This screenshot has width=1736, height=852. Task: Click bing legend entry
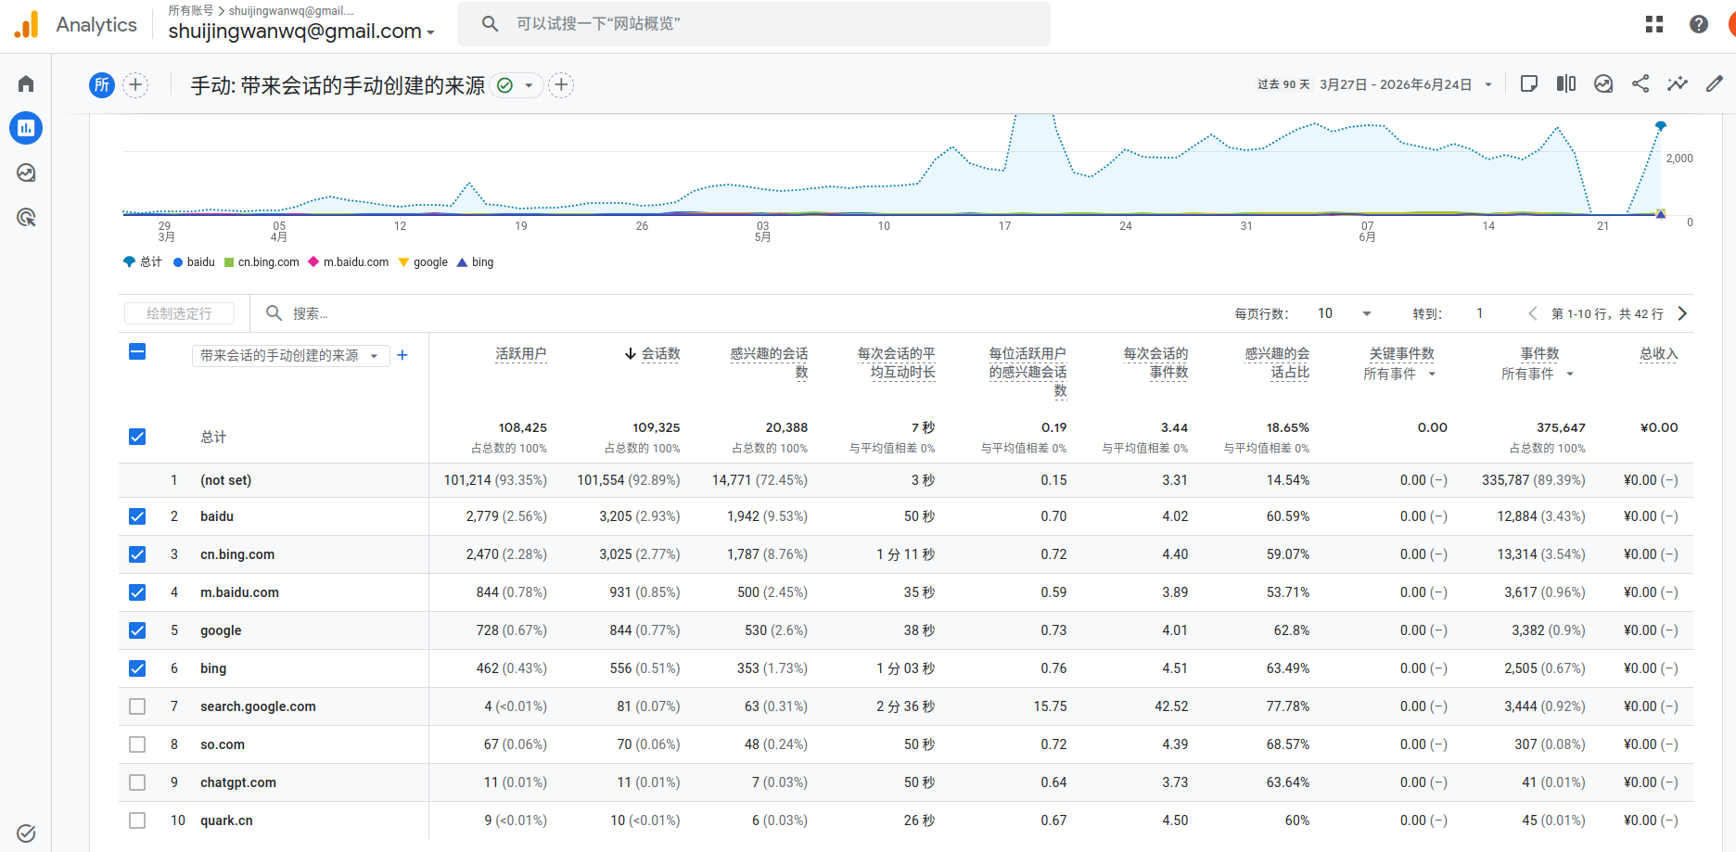point(476,262)
